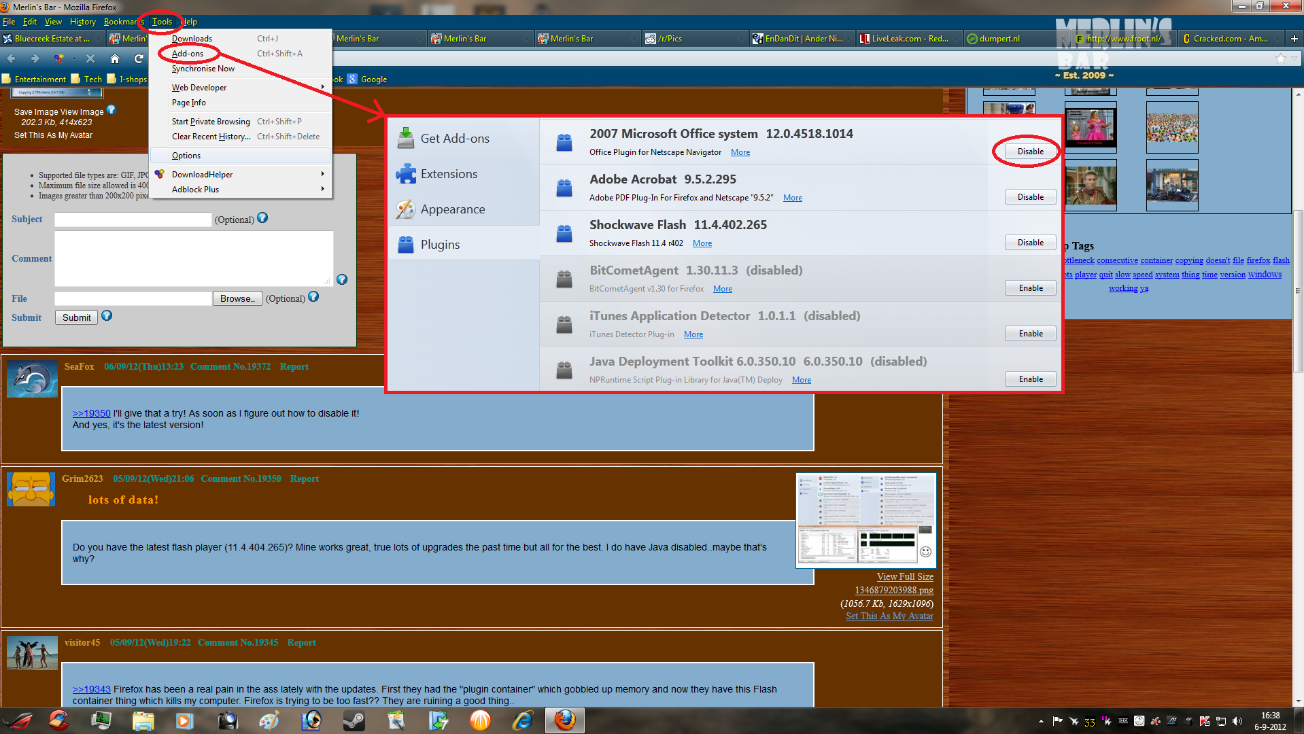
Task: Expand the Web Developer submenu arrow
Action: (x=322, y=87)
